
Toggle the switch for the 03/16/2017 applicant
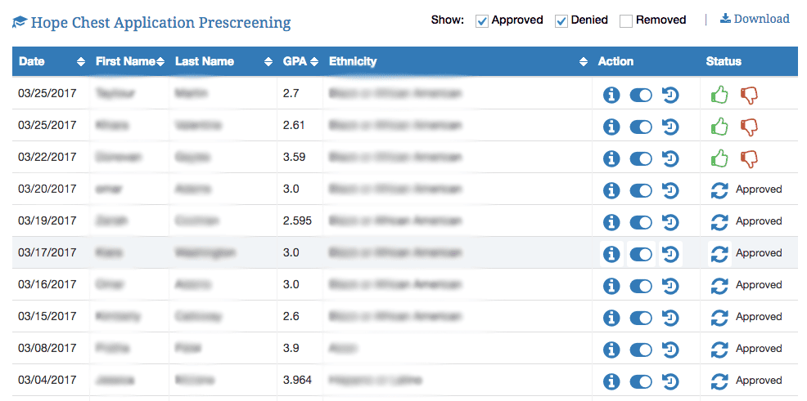click(x=641, y=286)
